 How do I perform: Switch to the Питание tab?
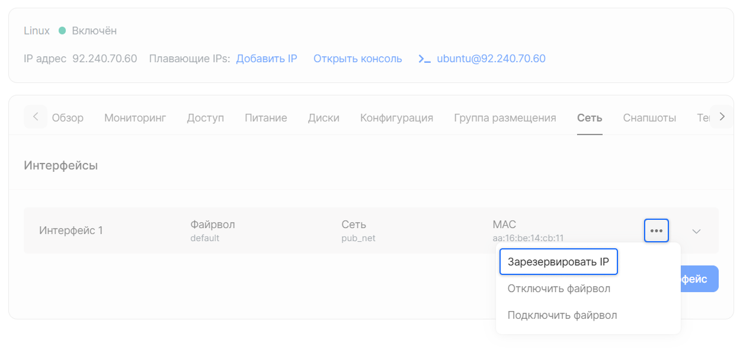point(265,117)
